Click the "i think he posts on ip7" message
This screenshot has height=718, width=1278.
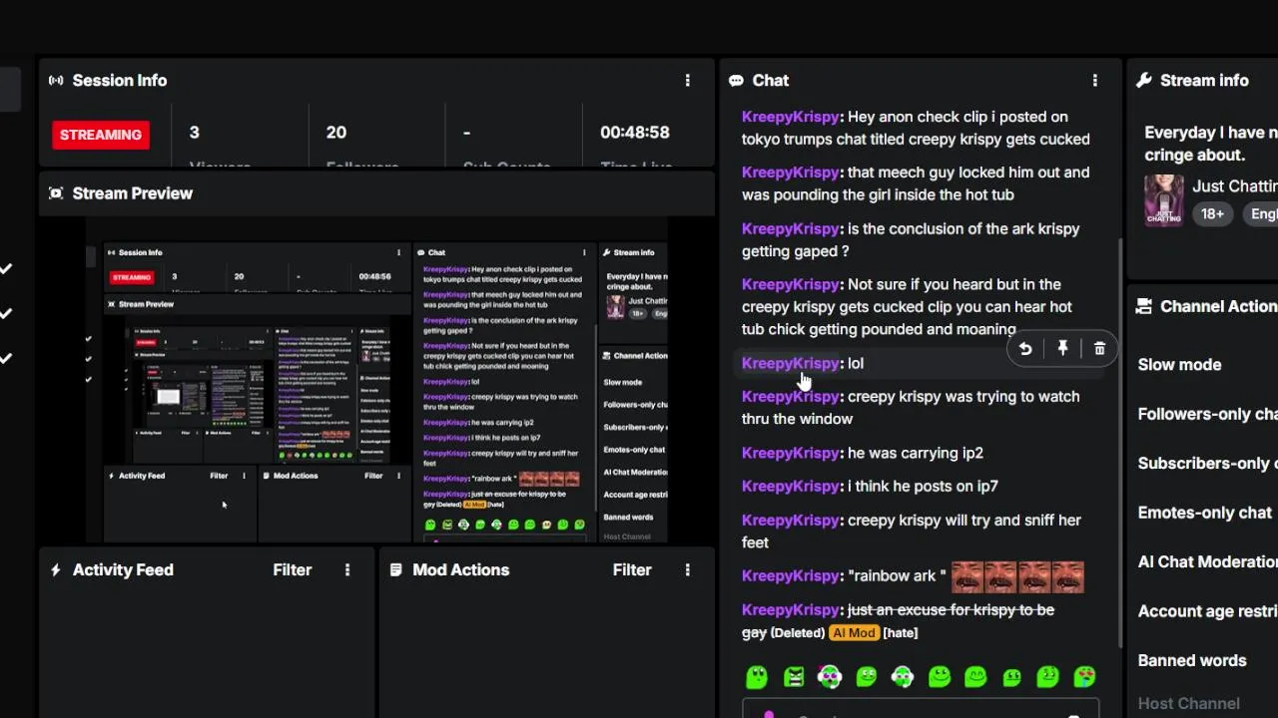click(924, 487)
